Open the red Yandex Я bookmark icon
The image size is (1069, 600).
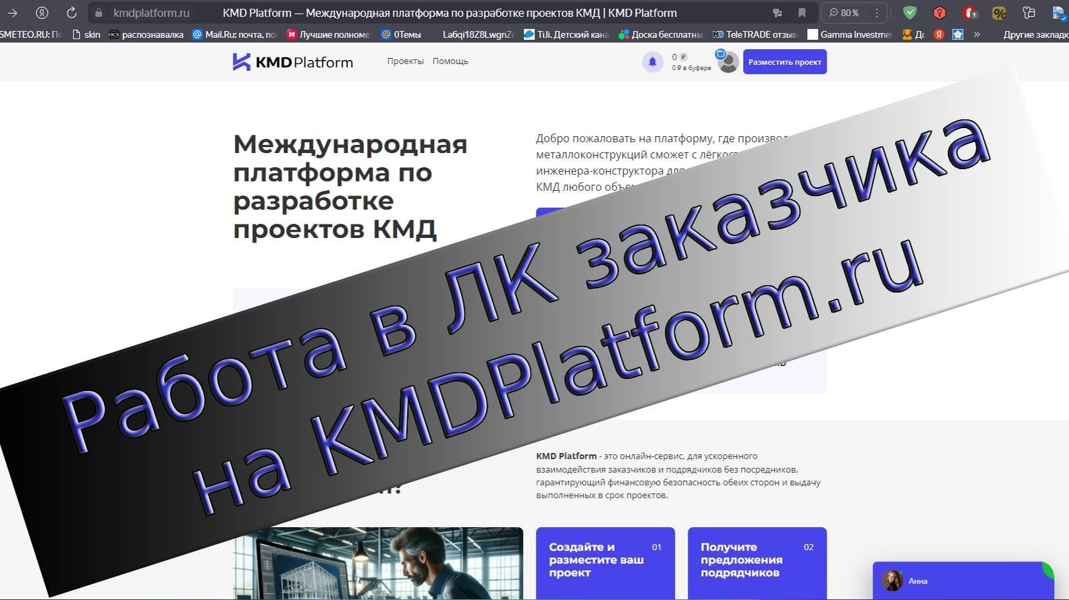pos(939,34)
